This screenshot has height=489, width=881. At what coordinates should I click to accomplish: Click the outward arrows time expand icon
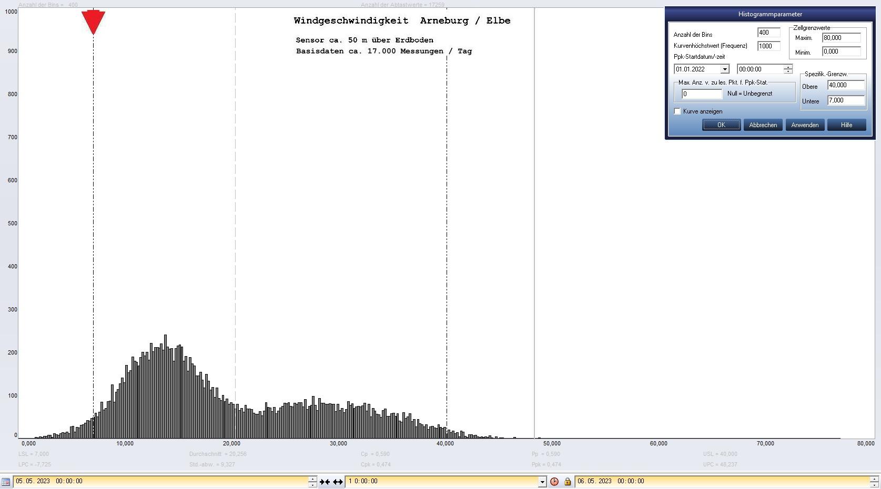click(338, 482)
